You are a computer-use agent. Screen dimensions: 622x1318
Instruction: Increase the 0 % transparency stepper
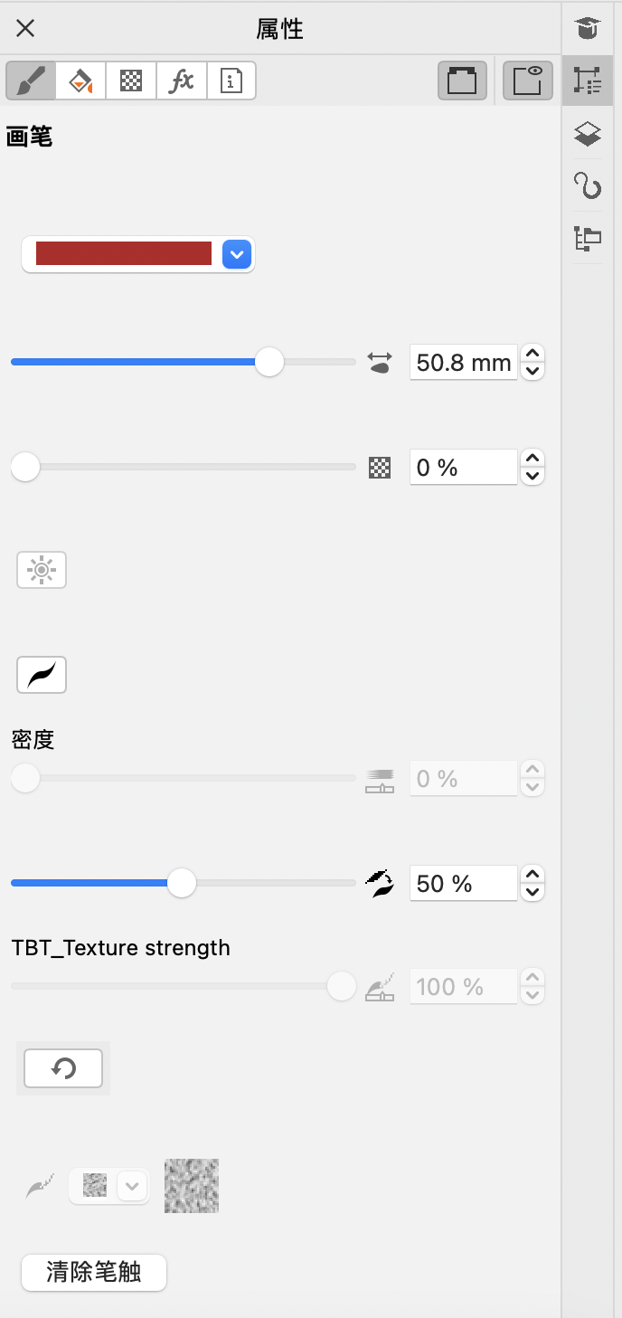(x=533, y=460)
